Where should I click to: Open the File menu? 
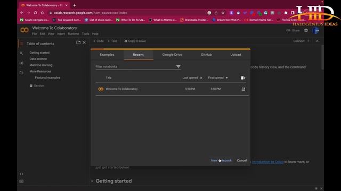pos(34,34)
